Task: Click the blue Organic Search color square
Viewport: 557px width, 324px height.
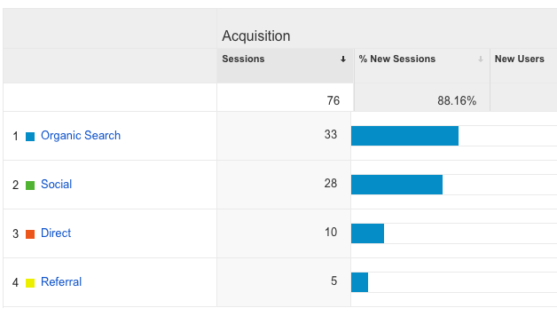Action: pyautogui.click(x=30, y=137)
